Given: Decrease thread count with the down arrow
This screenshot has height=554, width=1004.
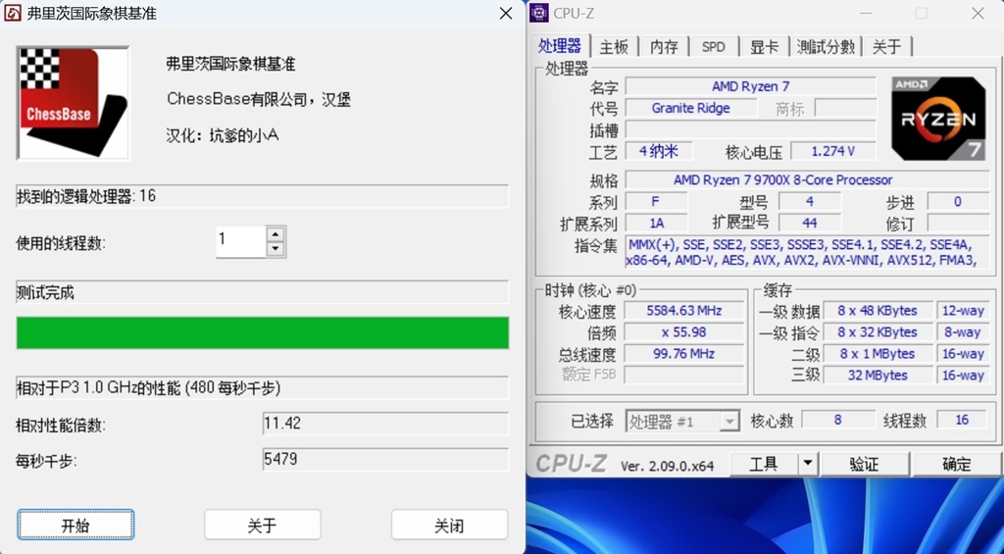Looking at the screenshot, I should [276, 249].
